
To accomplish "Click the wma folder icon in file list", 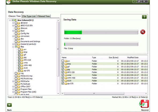I will [x=66, y=75].
